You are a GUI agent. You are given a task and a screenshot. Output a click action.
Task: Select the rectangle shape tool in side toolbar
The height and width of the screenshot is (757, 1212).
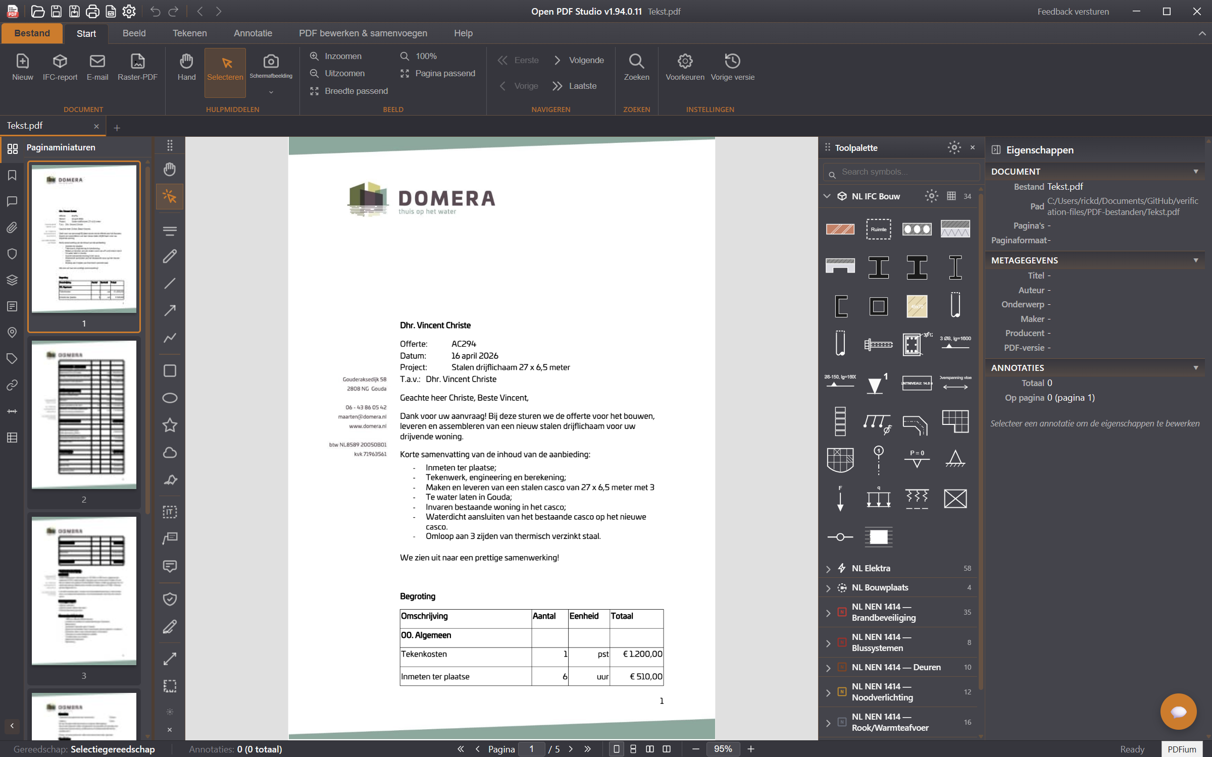click(x=170, y=371)
